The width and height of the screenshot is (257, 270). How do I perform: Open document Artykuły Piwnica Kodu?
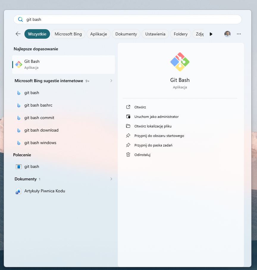63,191
